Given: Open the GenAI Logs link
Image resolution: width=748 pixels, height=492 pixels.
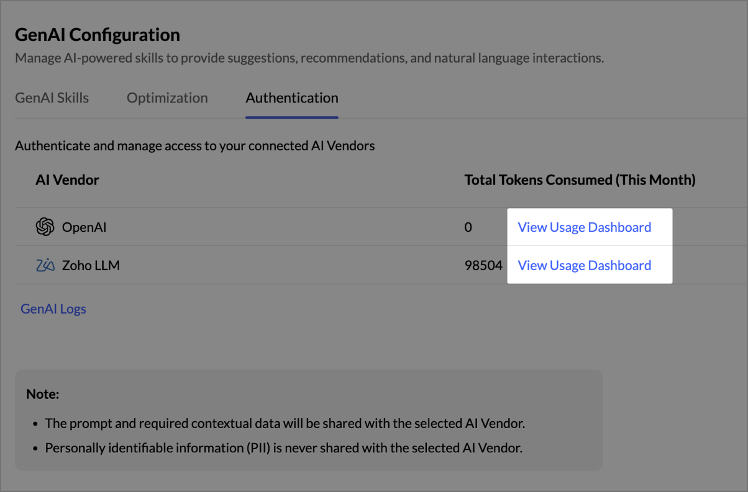Looking at the screenshot, I should point(53,309).
